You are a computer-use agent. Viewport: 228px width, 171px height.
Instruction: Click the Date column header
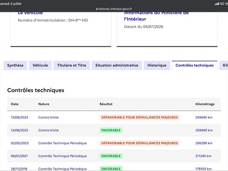(x=15, y=104)
